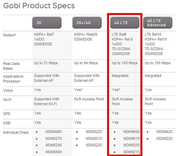Click 'Supported With External Wi-Fi' cell
Viewport: 176px width, 156px height.
coord(46,101)
